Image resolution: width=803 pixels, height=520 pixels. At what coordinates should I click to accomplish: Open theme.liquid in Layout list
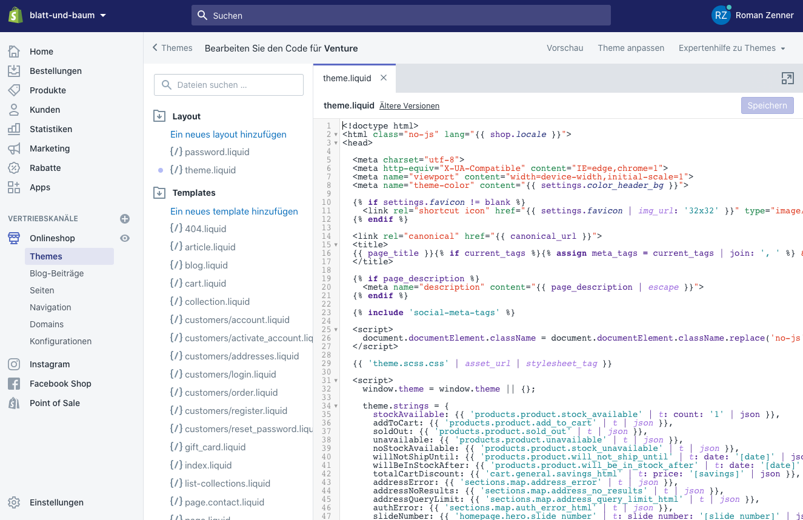click(210, 170)
